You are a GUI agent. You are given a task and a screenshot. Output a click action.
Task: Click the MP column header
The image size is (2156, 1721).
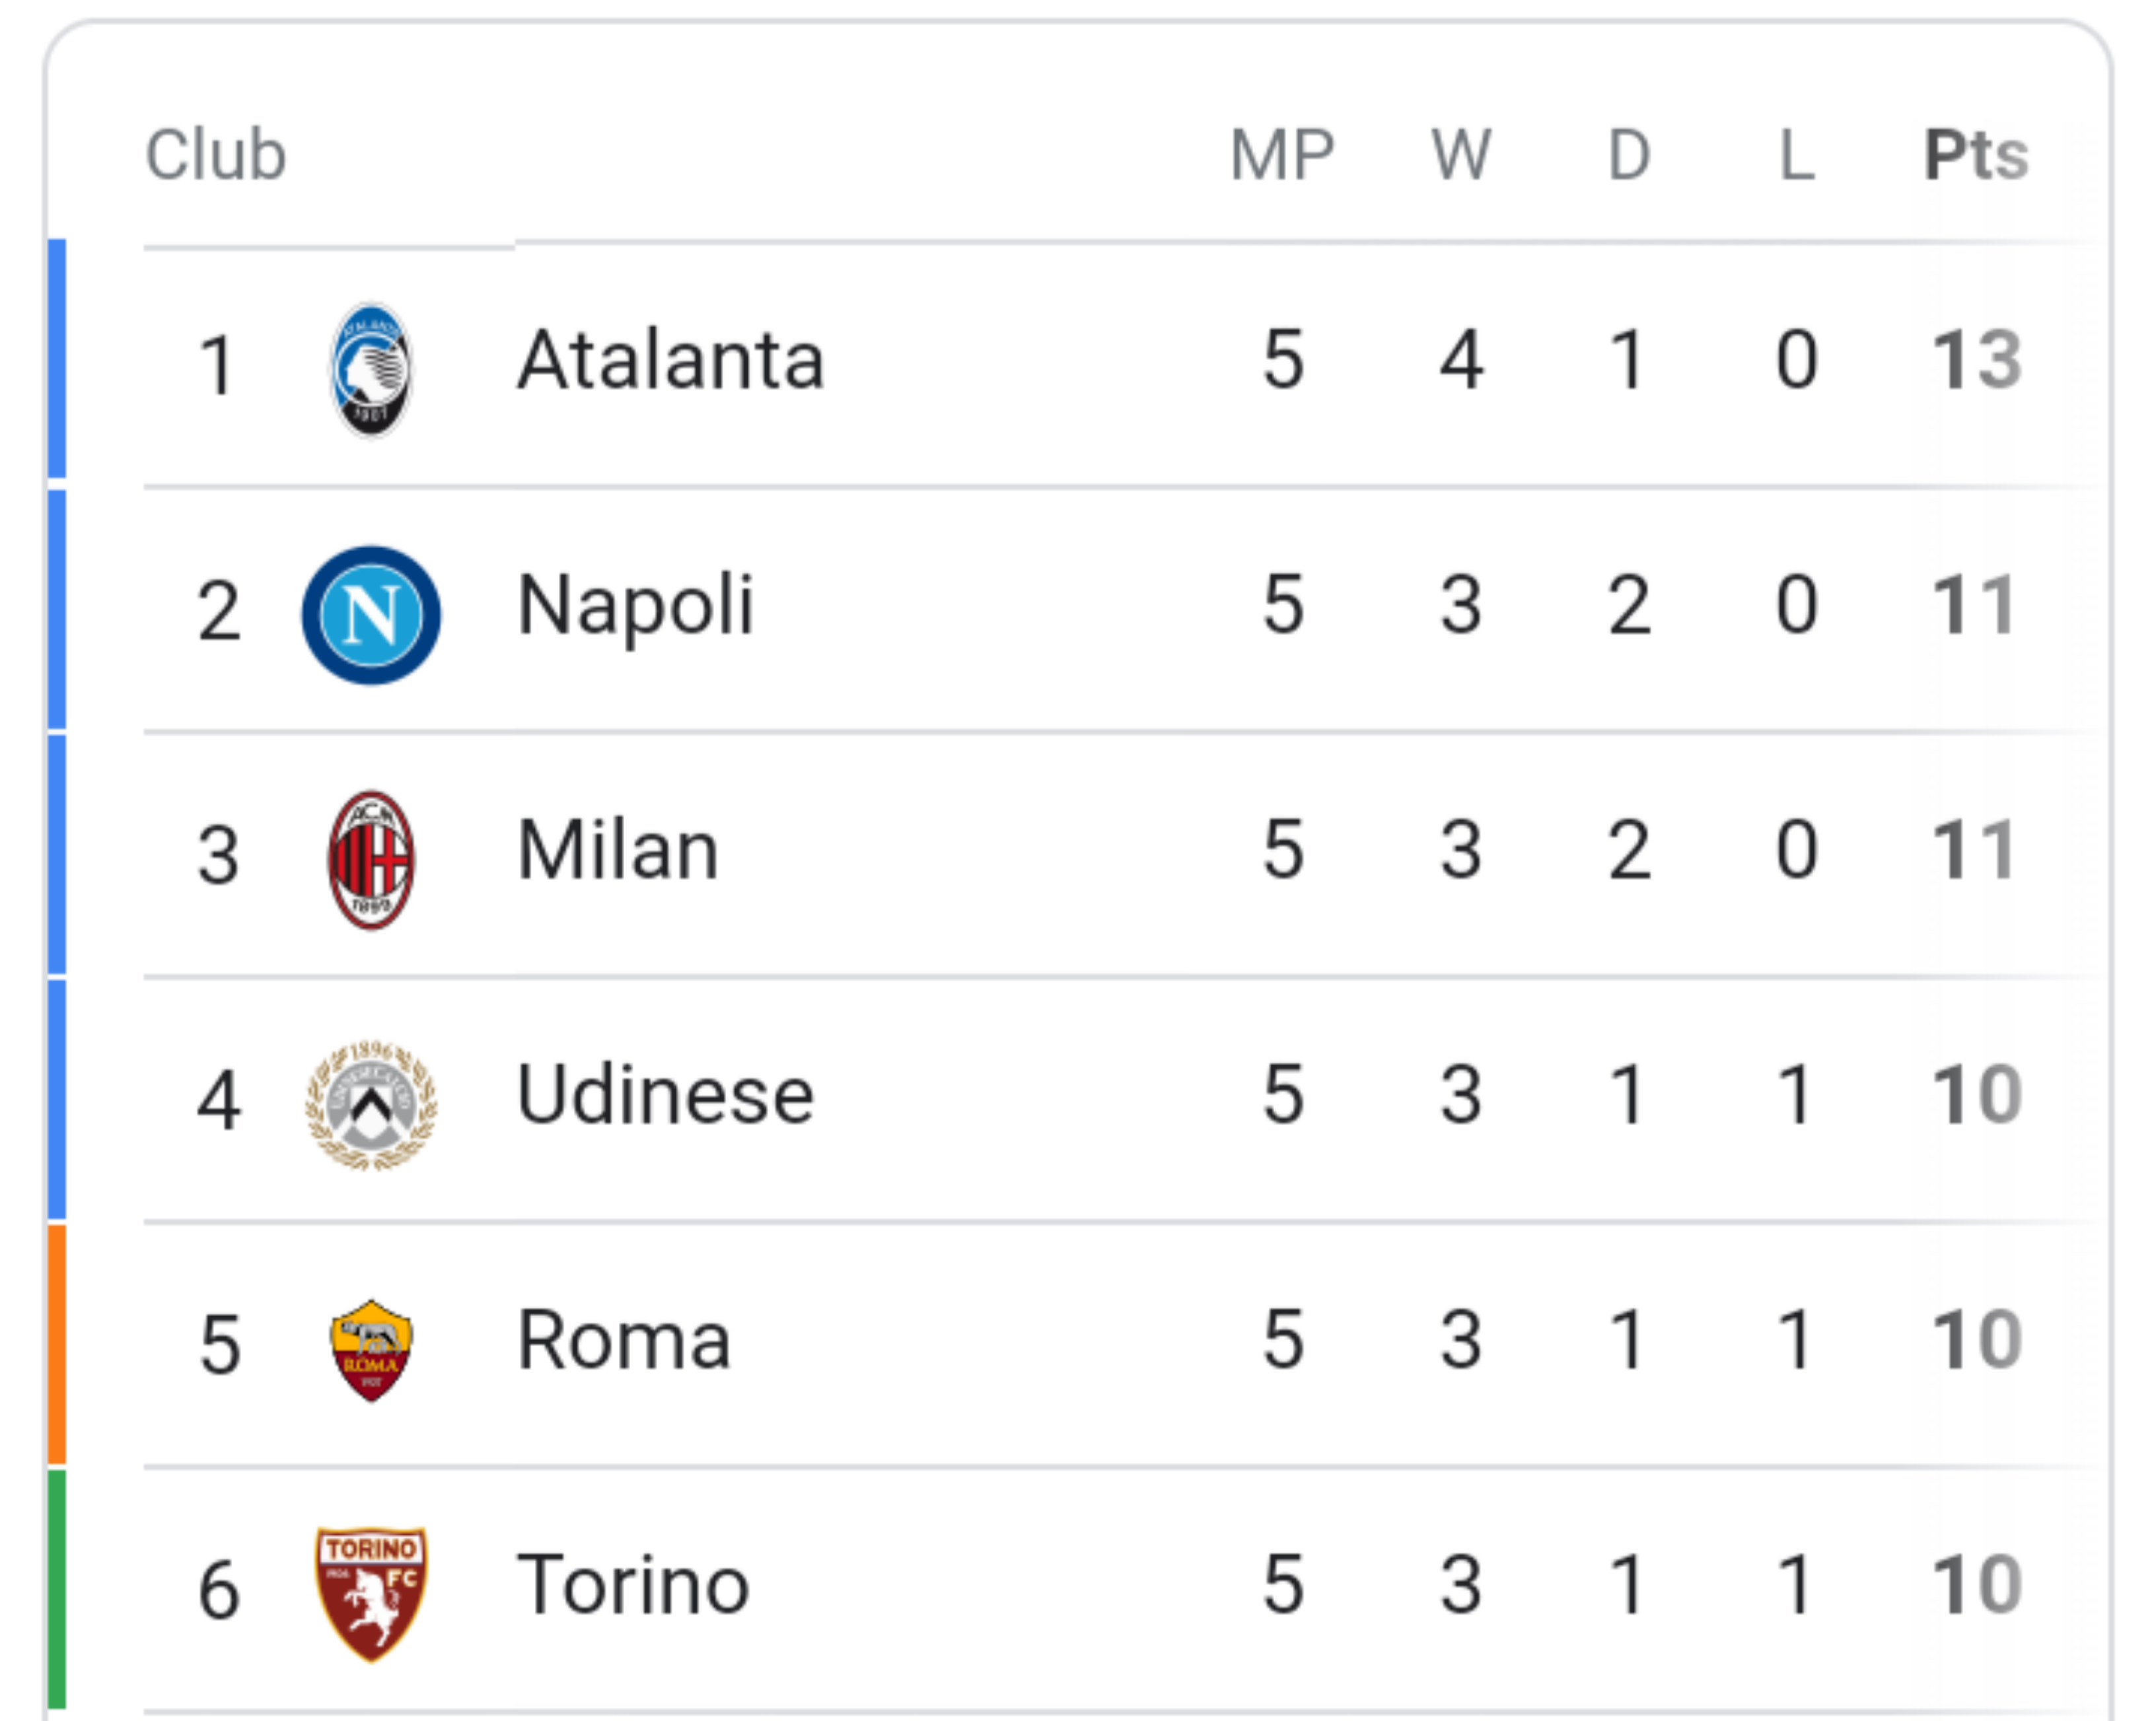pyautogui.click(x=1282, y=156)
